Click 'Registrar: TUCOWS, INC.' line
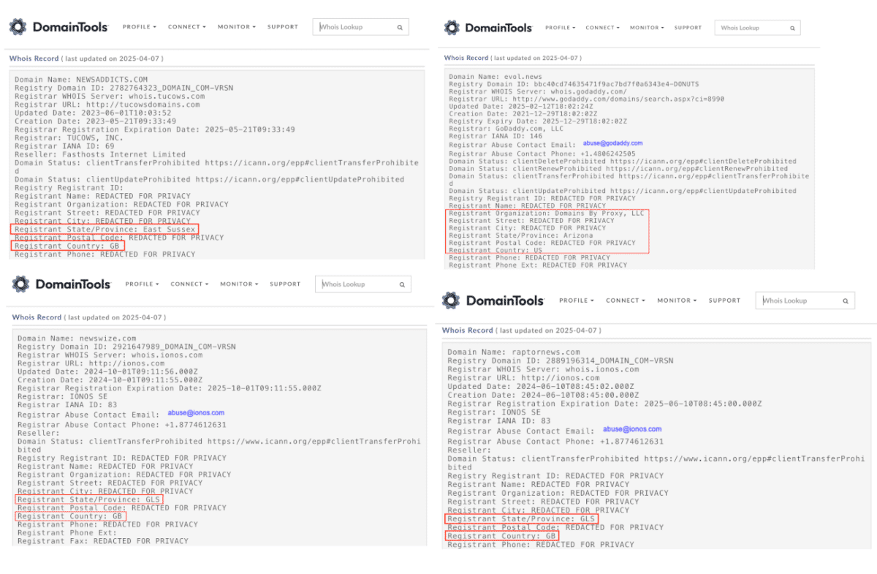 click(x=69, y=137)
